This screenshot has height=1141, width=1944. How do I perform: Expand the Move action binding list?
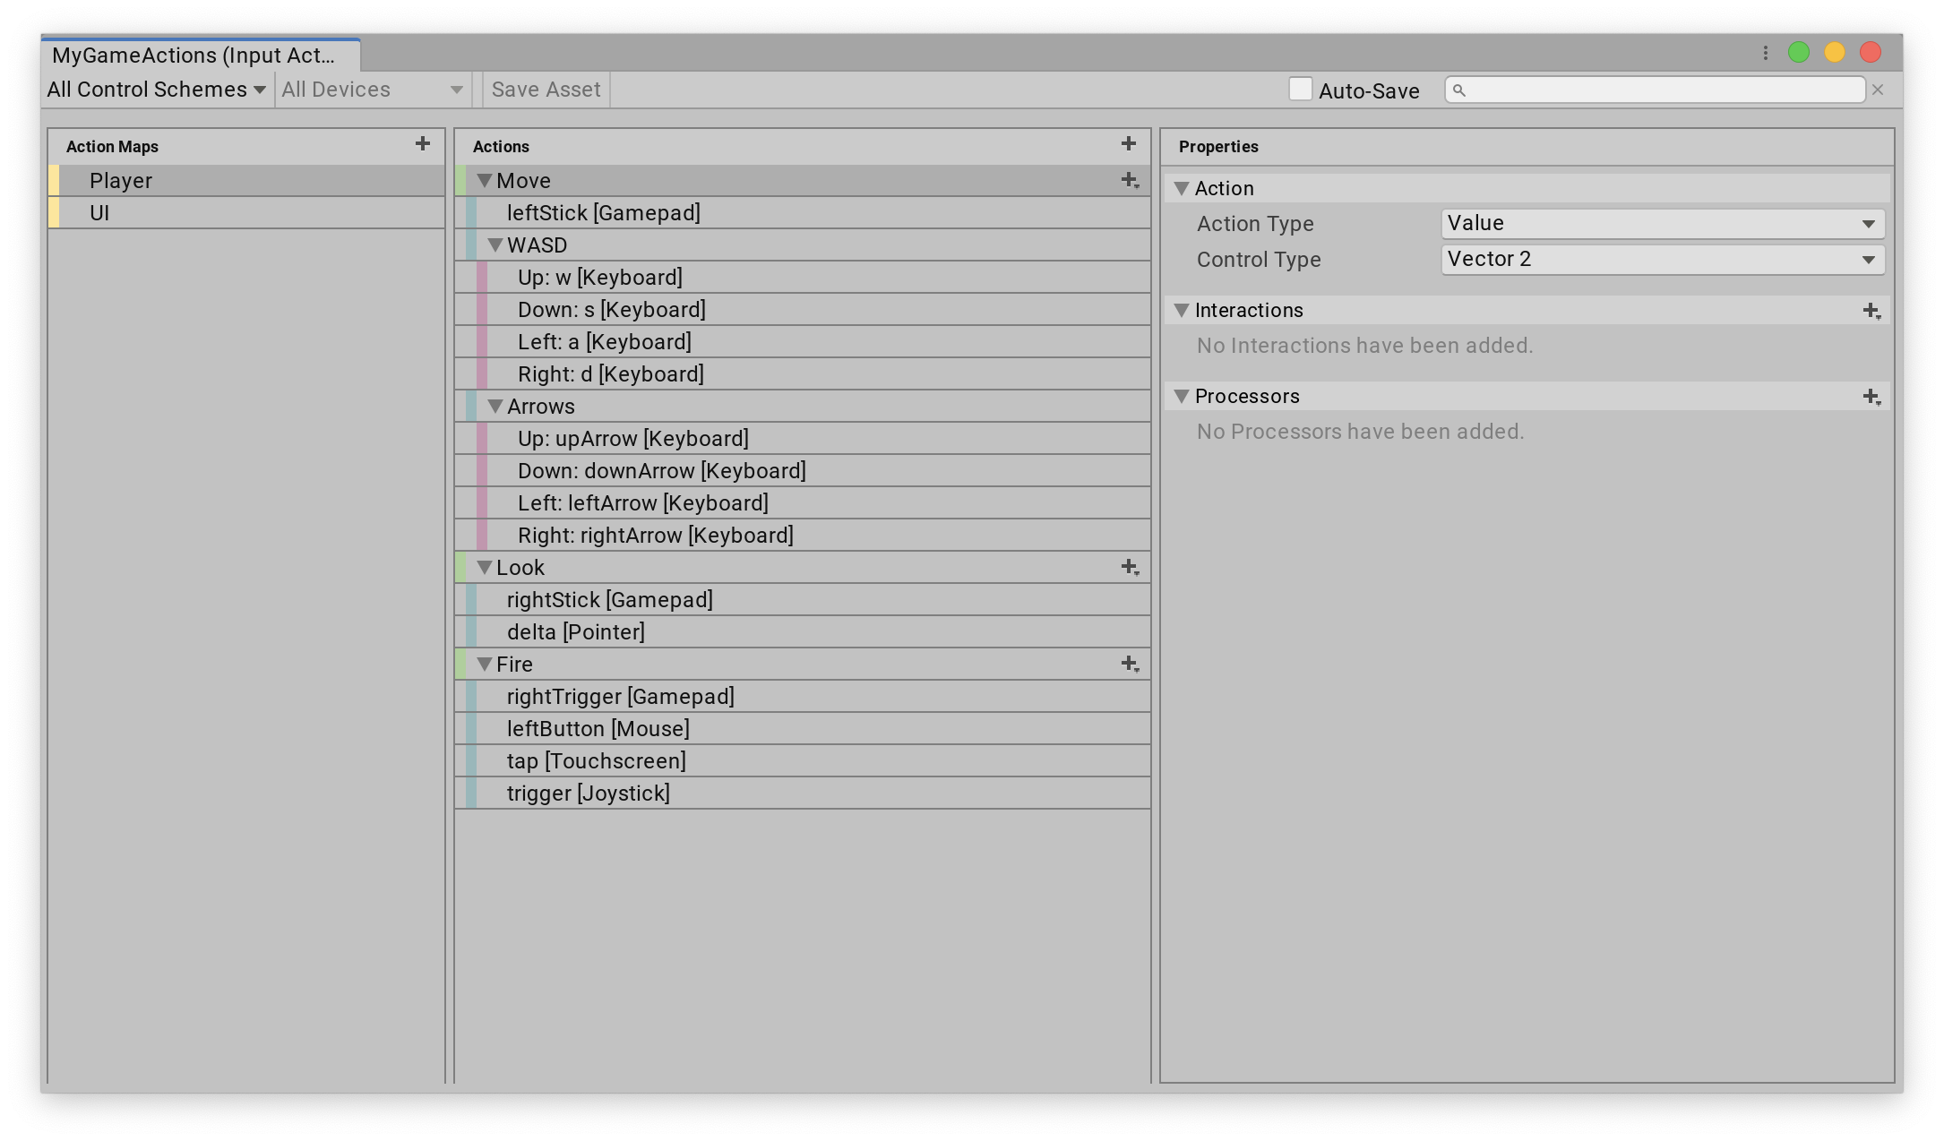[485, 179]
